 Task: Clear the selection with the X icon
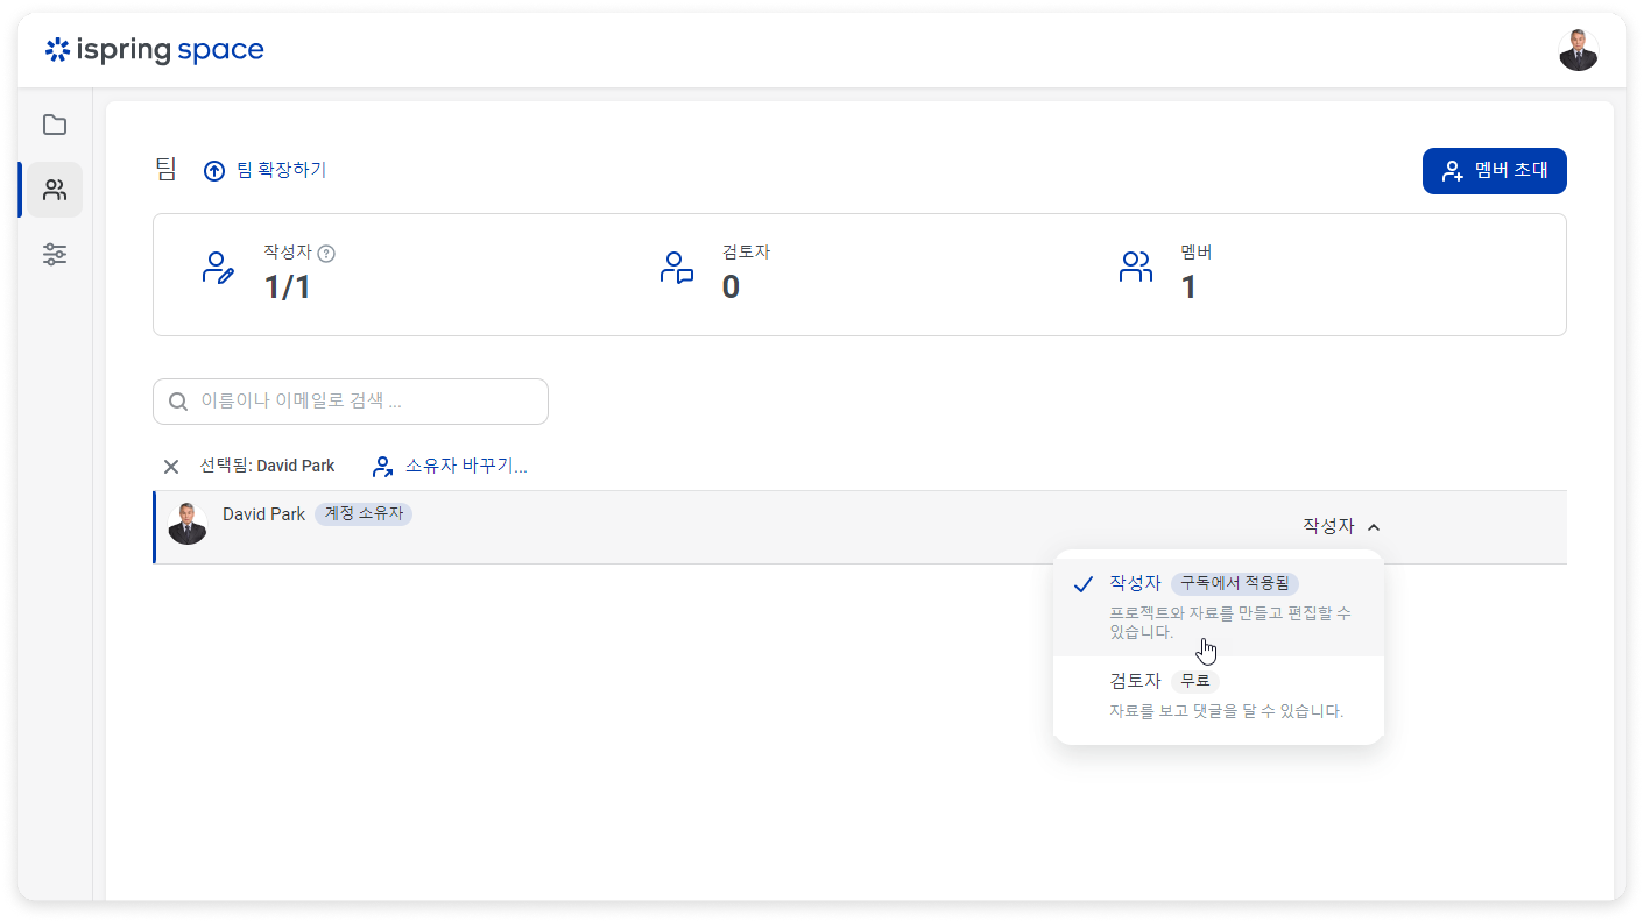point(171,467)
